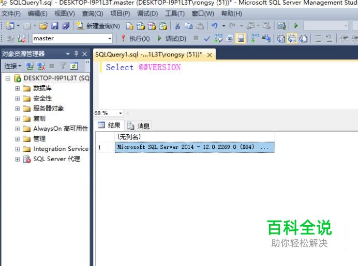Parse the query with the blue checkmark

point(207,39)
